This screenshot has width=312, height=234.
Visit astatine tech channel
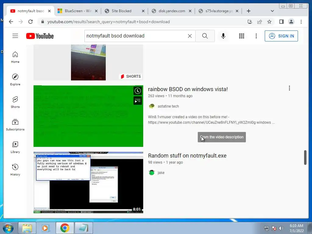point(168,106)
